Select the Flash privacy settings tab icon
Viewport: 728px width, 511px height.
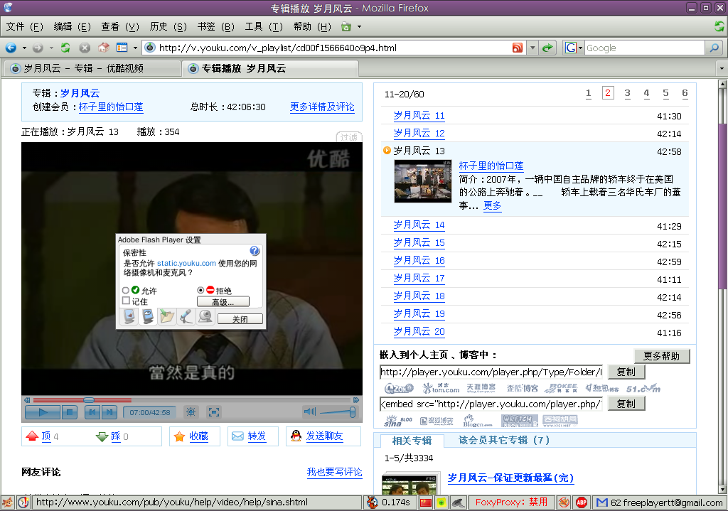(148, 317)
